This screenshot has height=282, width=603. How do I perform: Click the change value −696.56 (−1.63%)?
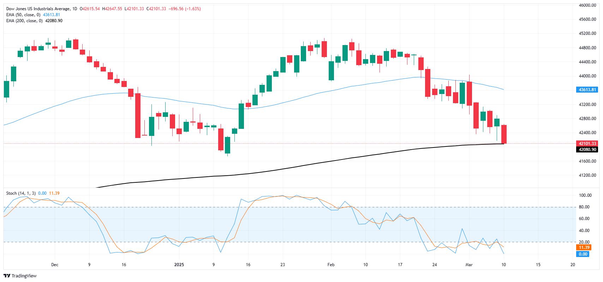pyautogui.click(x=184, y=9)
